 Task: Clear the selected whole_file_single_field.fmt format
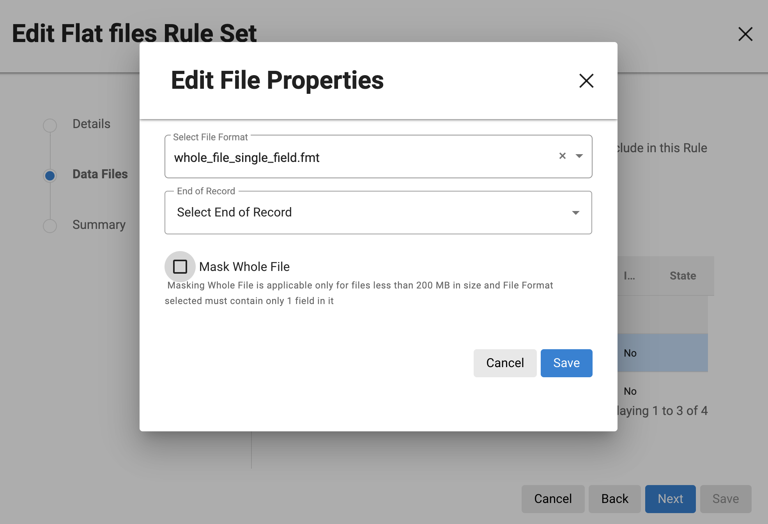[x=563, y=156]
